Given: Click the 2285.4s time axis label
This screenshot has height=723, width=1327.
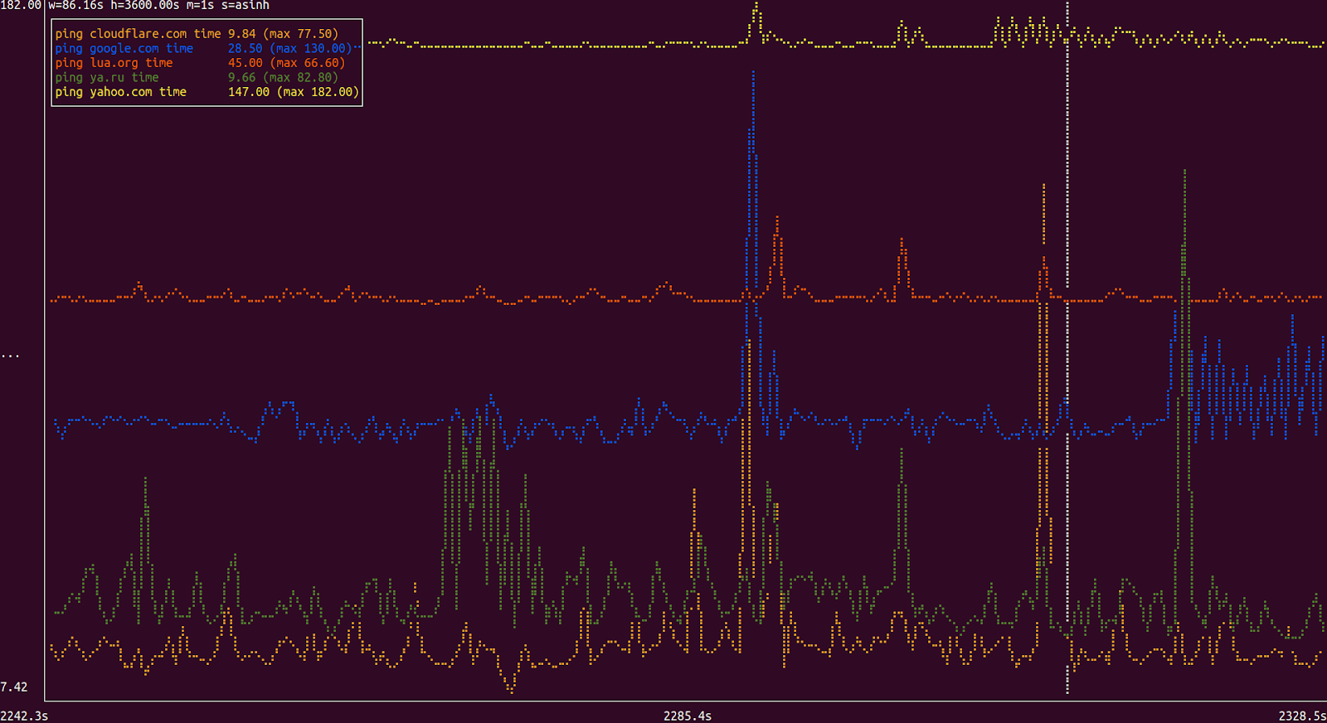Looking at the screenshot, I should [x=688, y=716].
